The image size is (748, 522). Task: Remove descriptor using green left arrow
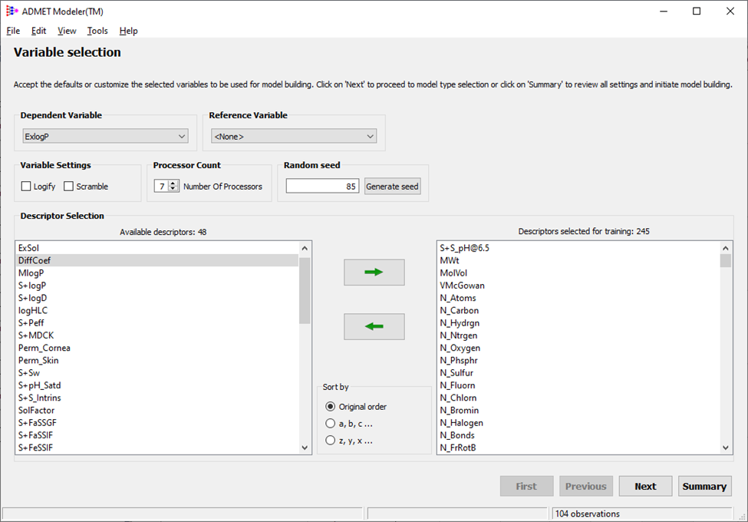pos(374,326)
